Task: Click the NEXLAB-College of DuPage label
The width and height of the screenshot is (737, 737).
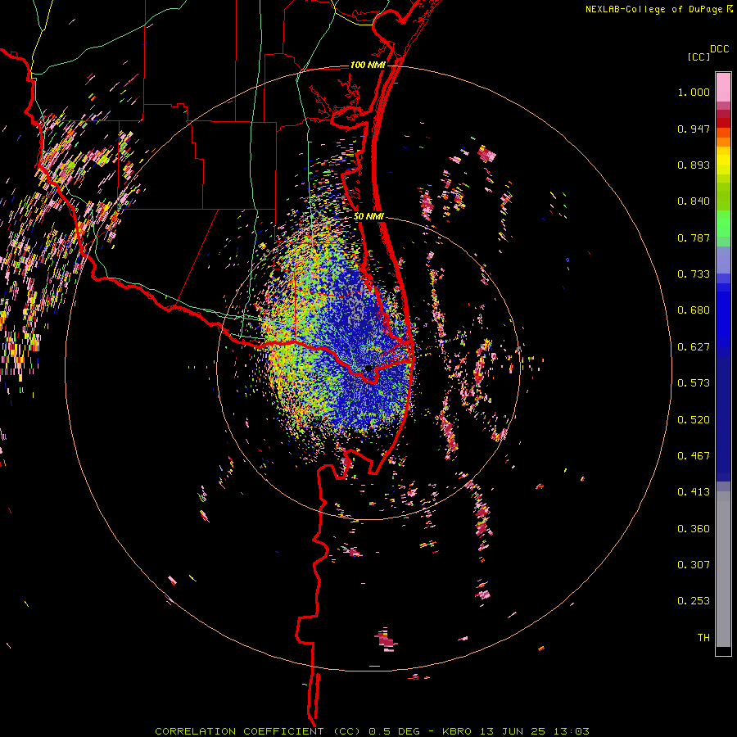Action: (654, 9)
